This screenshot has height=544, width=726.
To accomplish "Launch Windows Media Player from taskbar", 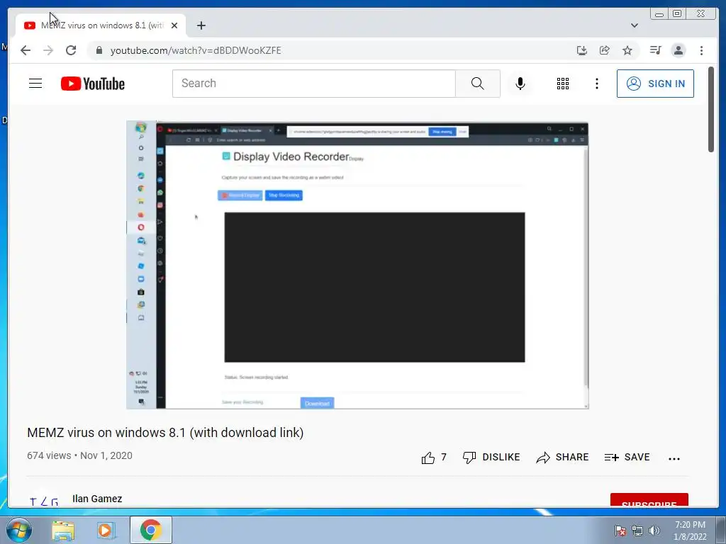I will pyautogui.click(x=106, y=530).
